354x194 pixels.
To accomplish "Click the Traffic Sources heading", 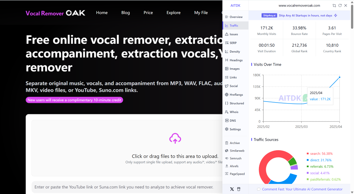I will [266, 139].
